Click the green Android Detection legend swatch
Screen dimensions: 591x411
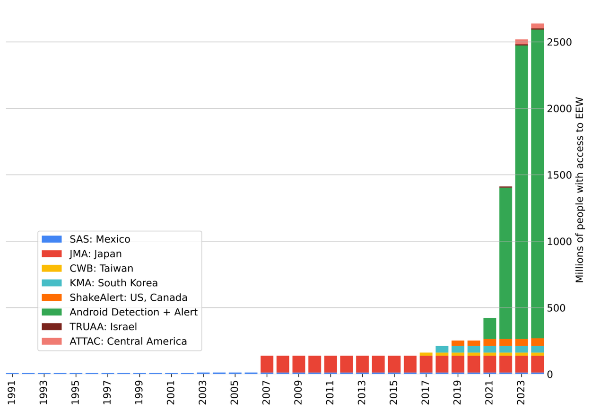point(51,312)
